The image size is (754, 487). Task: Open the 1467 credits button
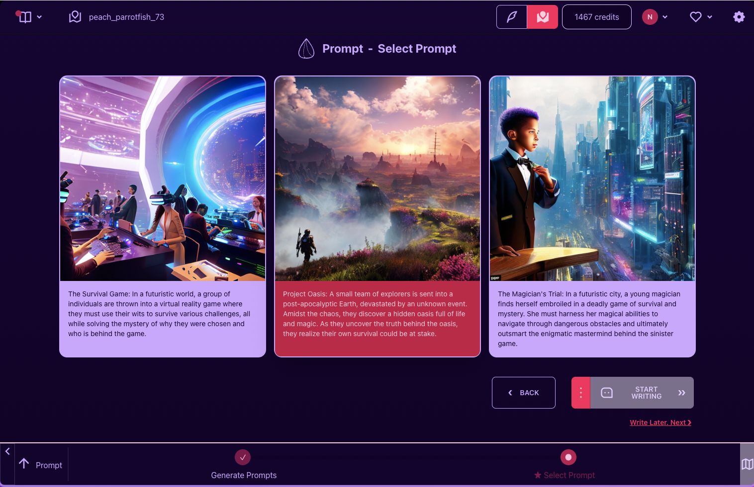tap(597, 17)
